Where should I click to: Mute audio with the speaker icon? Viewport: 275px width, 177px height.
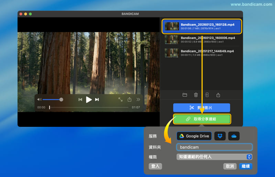pyautogui.click(x=39, y=100)
